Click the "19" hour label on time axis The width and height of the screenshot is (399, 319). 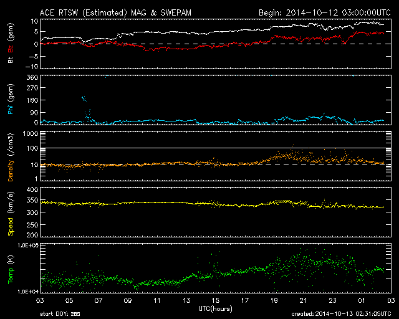click(274, 300)
